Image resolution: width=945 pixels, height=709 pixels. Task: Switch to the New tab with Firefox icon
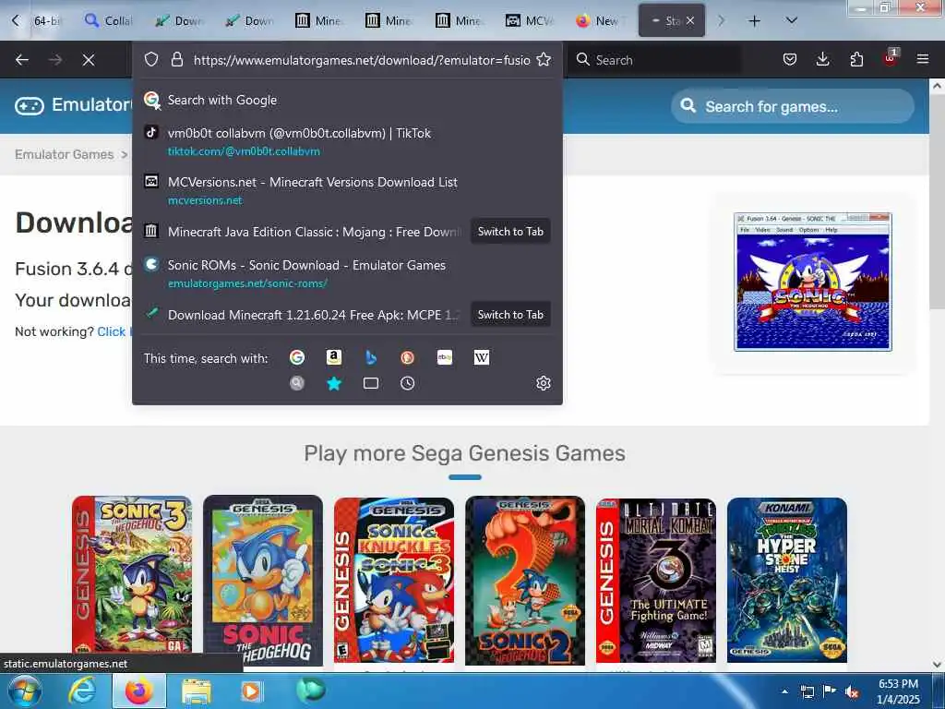tap(600, 20)
